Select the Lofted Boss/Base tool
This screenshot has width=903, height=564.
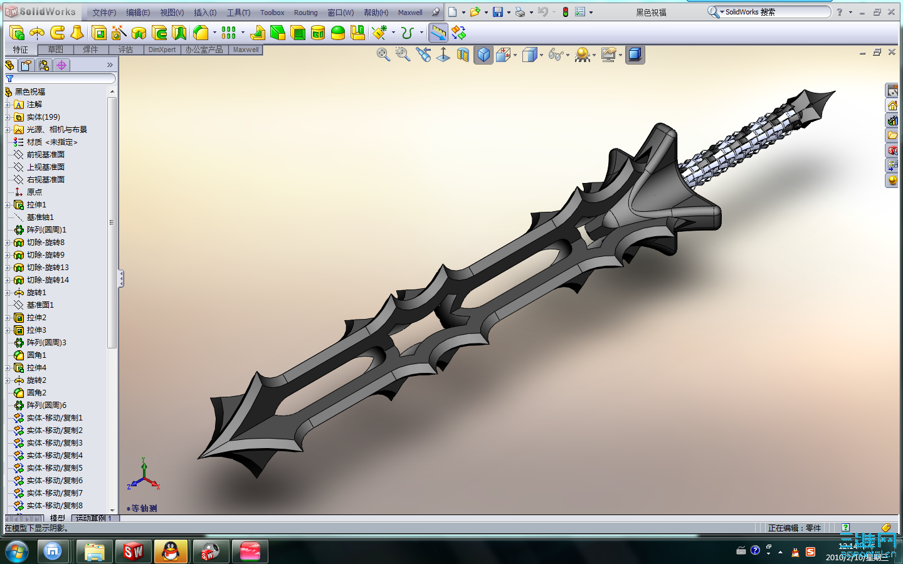click(77, 33)
